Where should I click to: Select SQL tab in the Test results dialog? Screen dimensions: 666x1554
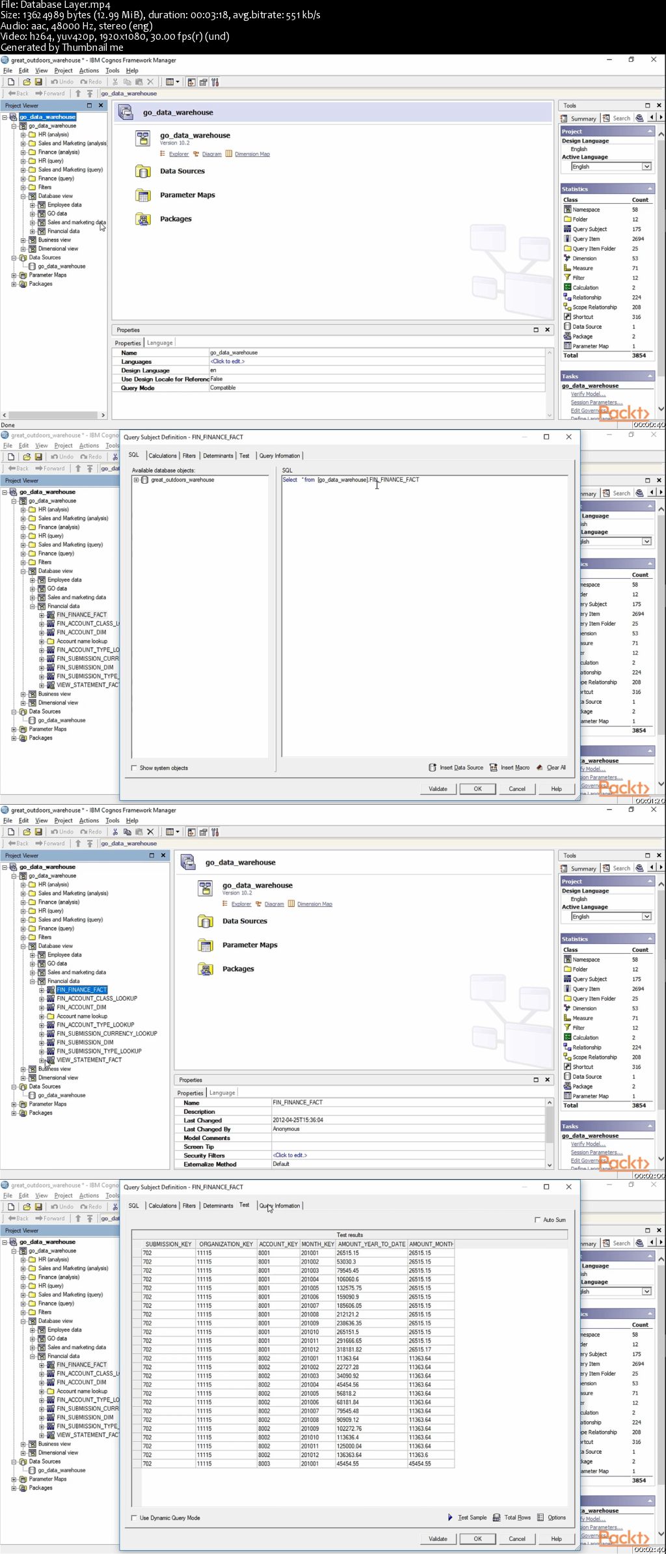click(134, 1206)
